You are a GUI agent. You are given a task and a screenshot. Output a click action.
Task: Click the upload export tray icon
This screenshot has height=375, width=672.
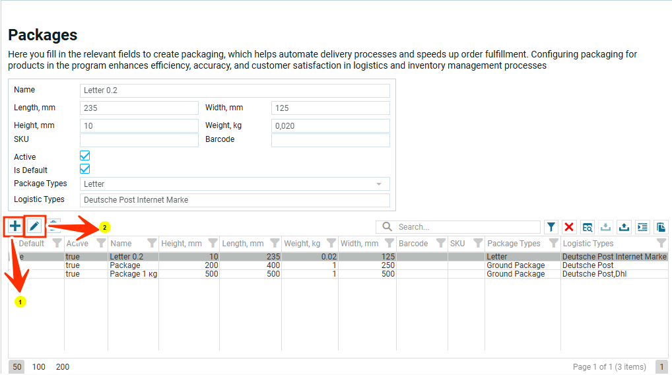pyautogui.click(x=624, y=227)
